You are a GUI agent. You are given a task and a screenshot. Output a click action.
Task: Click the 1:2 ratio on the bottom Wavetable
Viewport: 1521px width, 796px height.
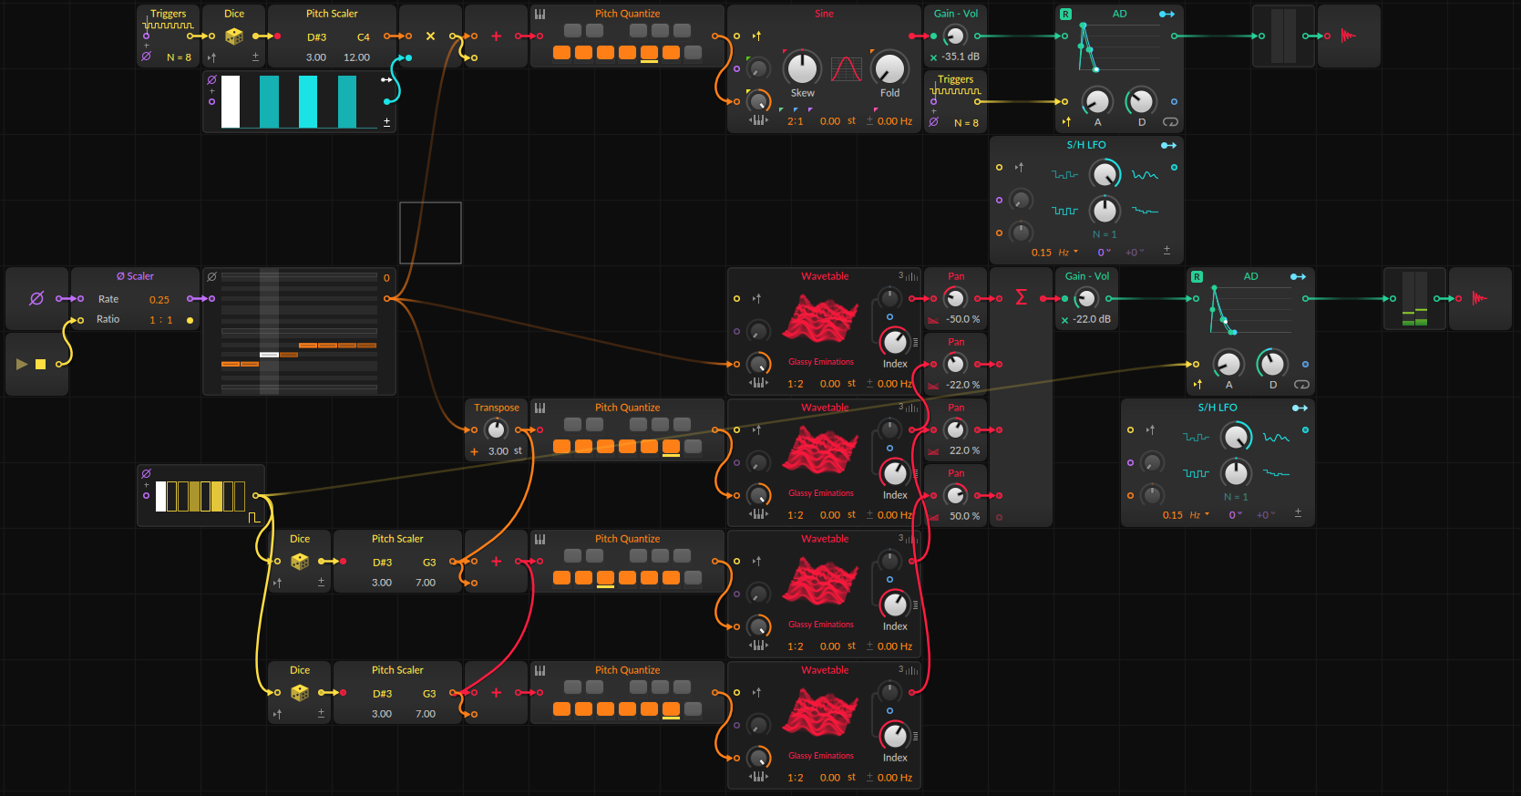(796, 778)
